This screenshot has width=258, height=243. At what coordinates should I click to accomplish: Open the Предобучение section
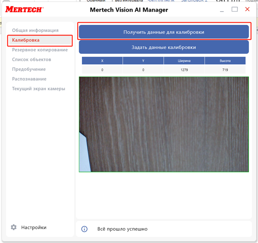pyautogui.click(x=29, y=69)
